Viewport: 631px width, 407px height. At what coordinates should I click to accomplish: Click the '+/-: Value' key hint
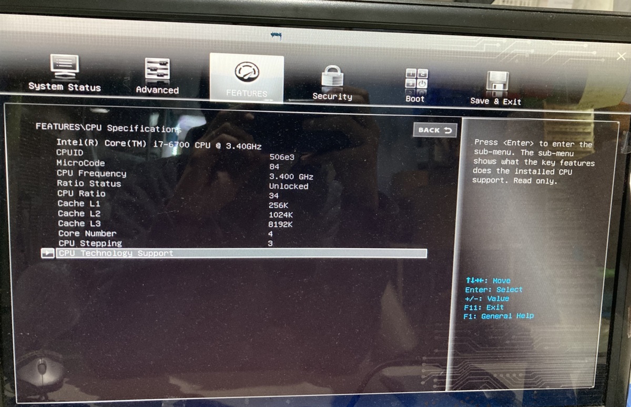click(x=488, y=299)
